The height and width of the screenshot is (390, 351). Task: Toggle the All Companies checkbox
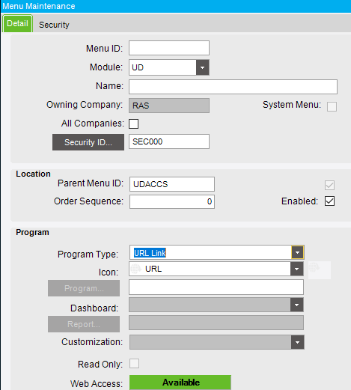tap(134, 124)
